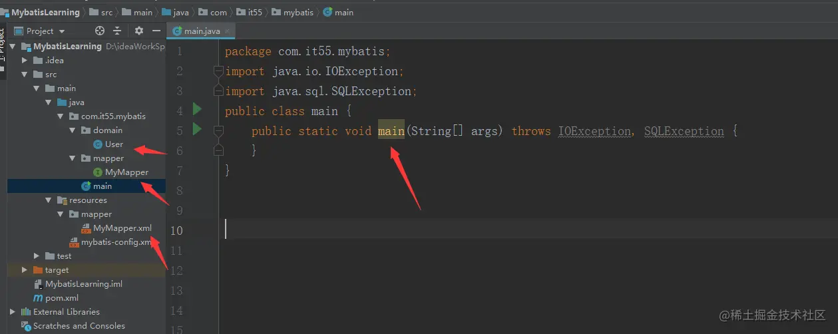Click the pom.xml Maven icon
This screenshot has width=838, height=334.
(38, 298)
